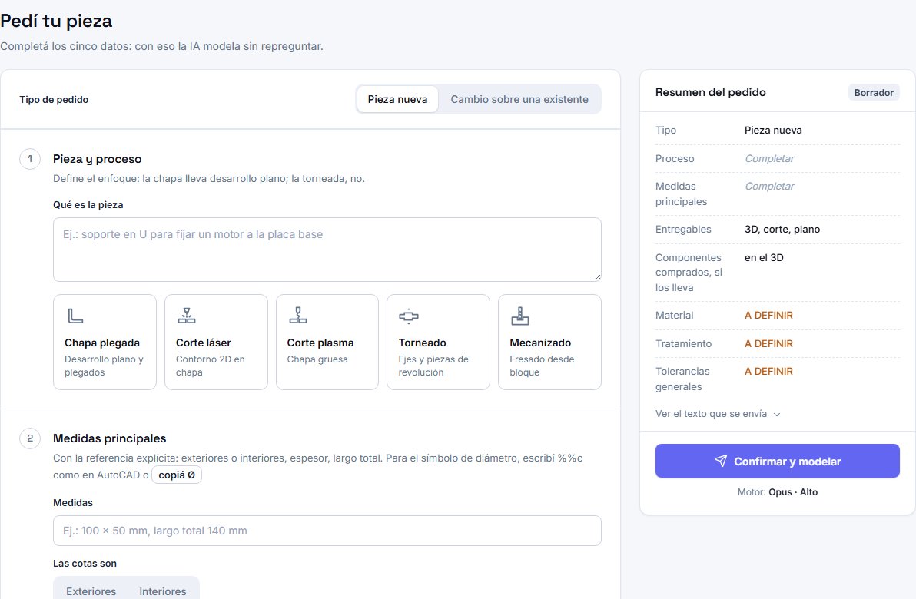Viewport: 916px width, 599px height.
Task: Click the en el 3D components value
Action: pyautogui.click(x=764, y=257)
